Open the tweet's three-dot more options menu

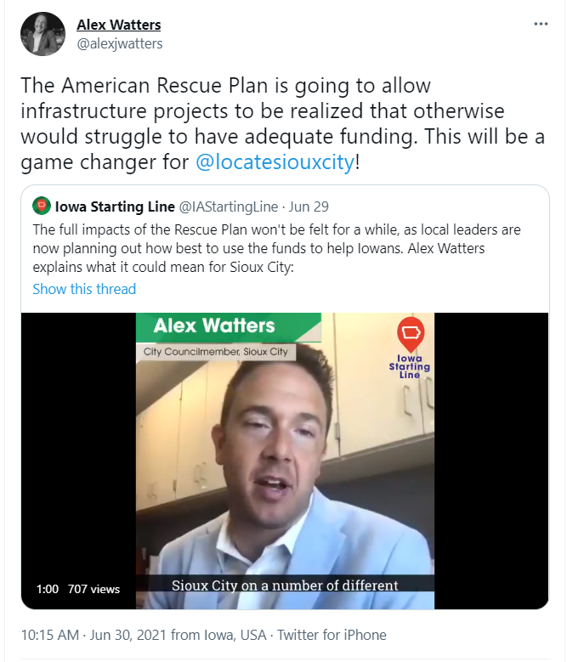pos(541,24)
